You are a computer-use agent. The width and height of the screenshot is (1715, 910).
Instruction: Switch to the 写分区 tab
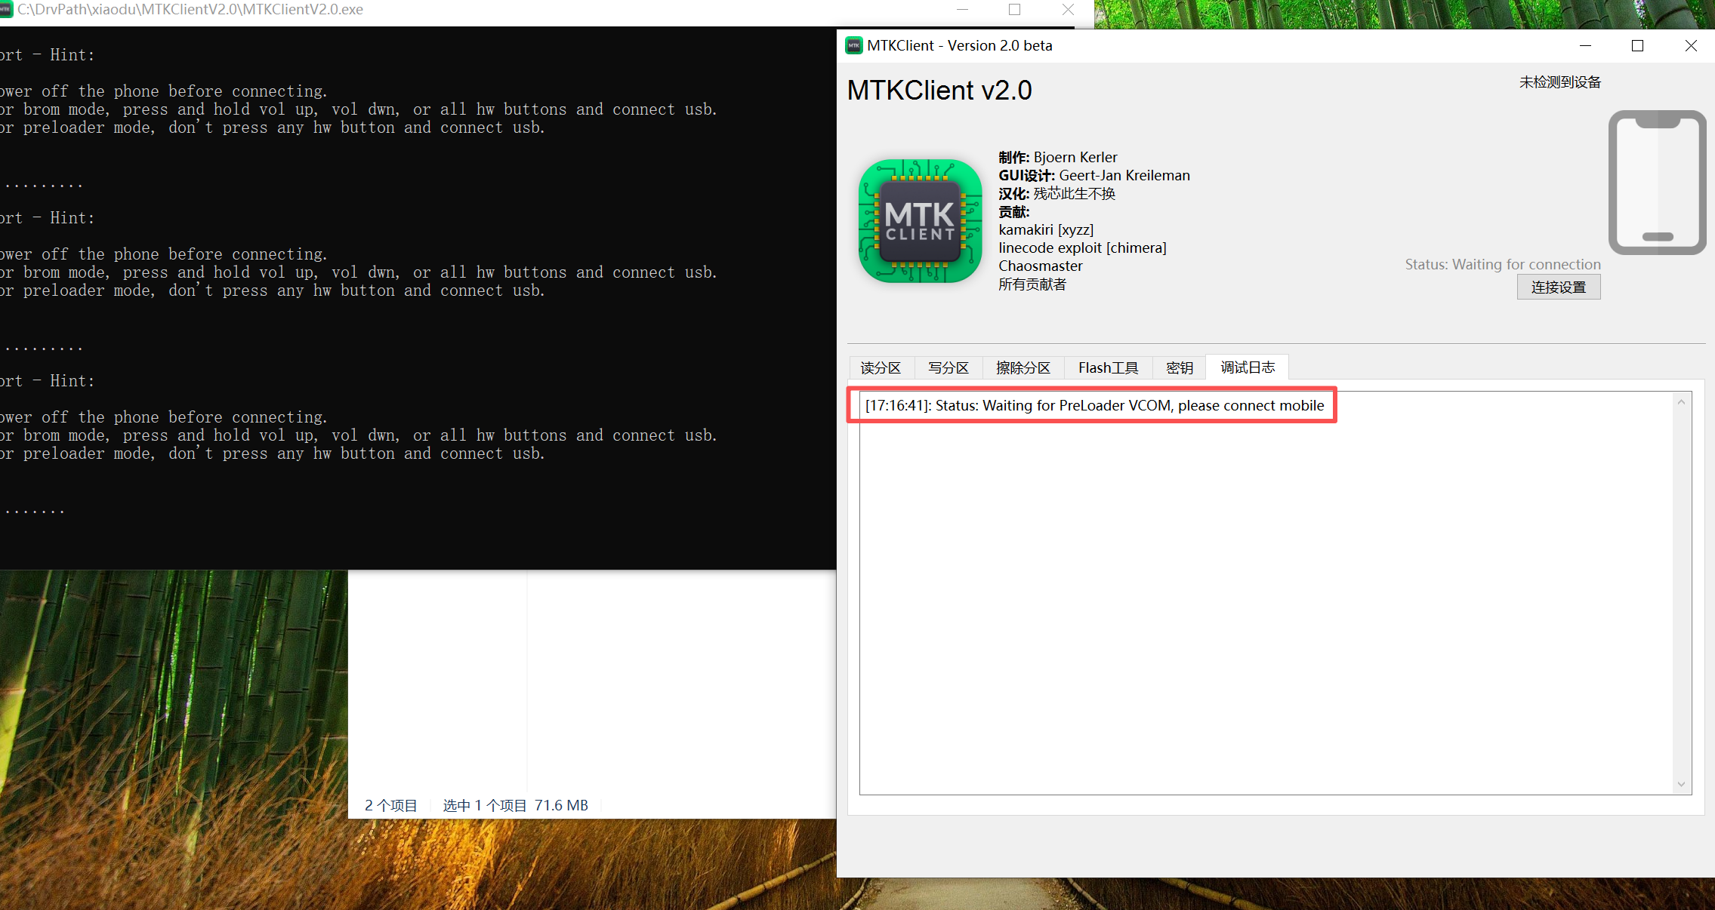click(948, 367)
